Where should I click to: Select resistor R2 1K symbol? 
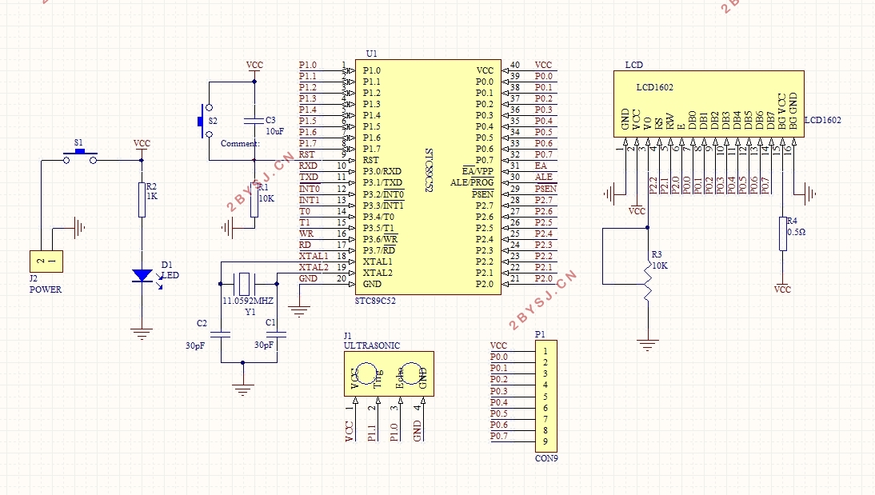(x=142, y=200)
